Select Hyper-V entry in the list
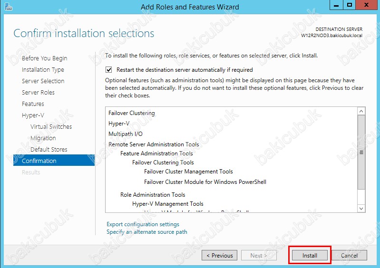Viewport: 380px width, 268px height. pyautogui.click(x=119, y=124)
